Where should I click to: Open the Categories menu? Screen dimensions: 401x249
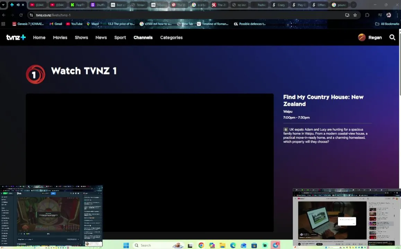coord(171,37)
